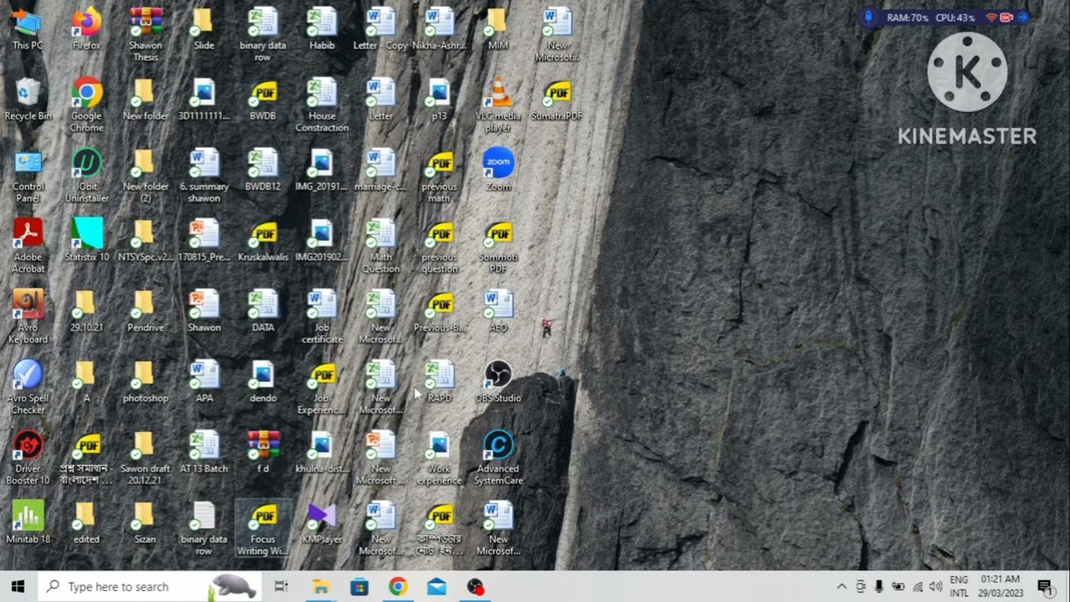Image resolution: width=1070 pixels, height=602 pixels.
Task: Select the OBS Studio shortcut
Action: [x=498, y=381]
